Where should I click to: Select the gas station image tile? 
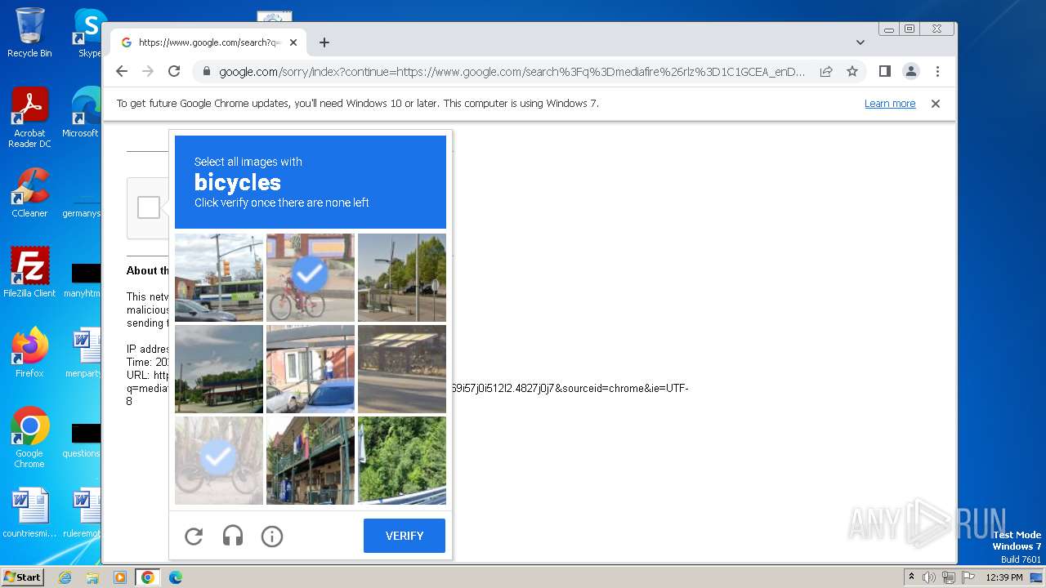(219, 369)
